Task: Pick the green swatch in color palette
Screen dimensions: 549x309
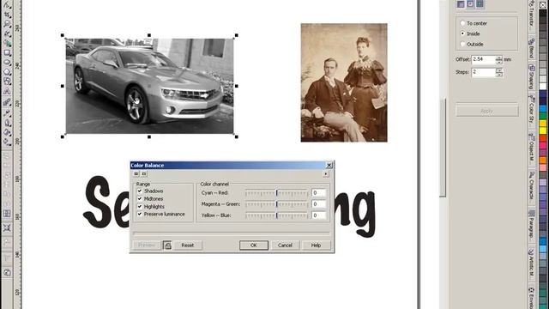Action: click(x=543, y=116)
